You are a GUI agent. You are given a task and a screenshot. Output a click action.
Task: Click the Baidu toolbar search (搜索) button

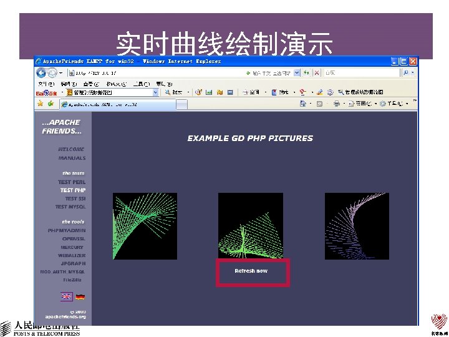tap(174, 92)
